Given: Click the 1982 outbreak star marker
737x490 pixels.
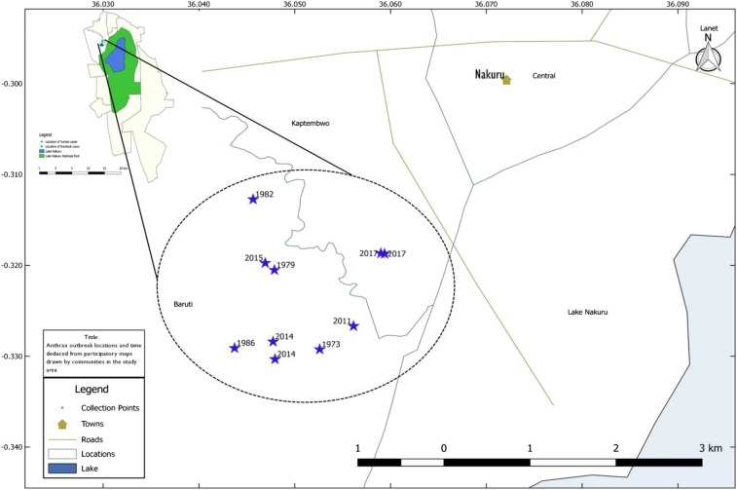Looking at the screenshot, I should click(253, 199).
